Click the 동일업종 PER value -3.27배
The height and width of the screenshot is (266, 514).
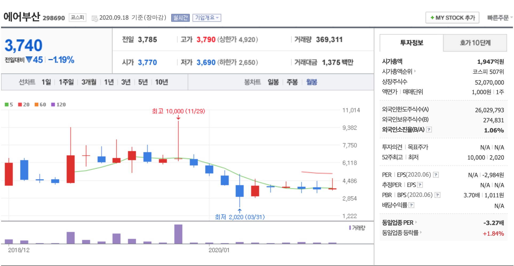494,223
